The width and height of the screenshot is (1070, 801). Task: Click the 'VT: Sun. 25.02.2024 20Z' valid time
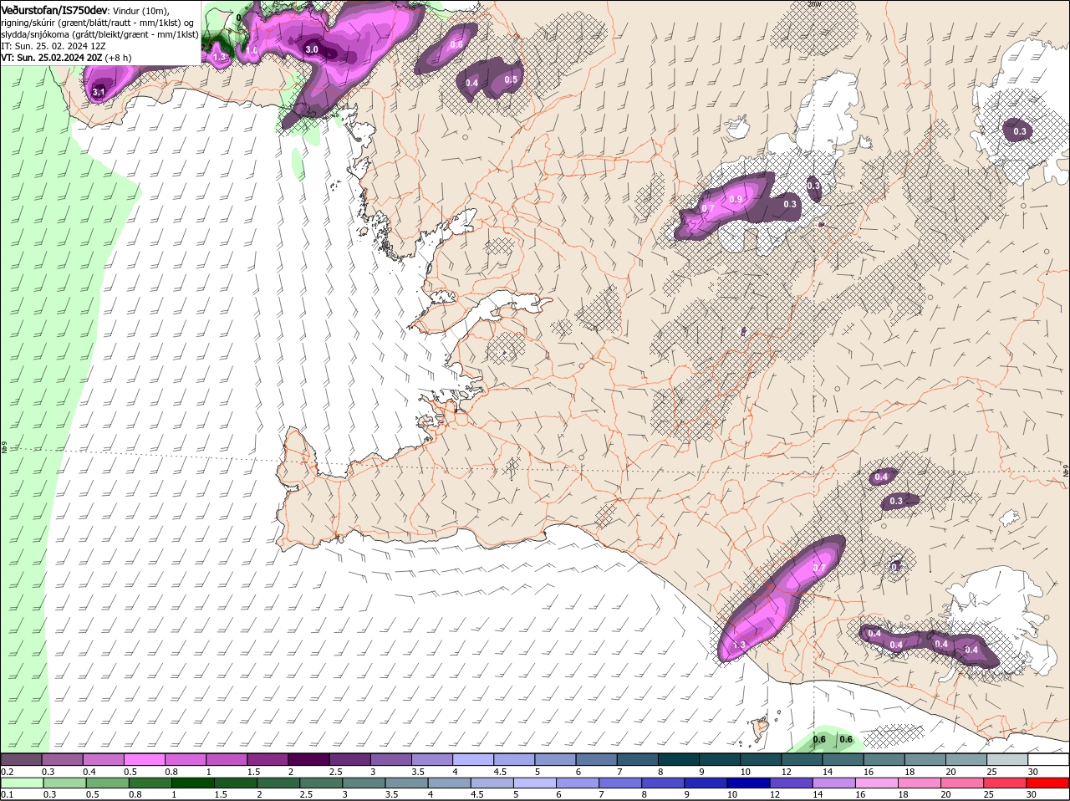(x=52, y=58)
